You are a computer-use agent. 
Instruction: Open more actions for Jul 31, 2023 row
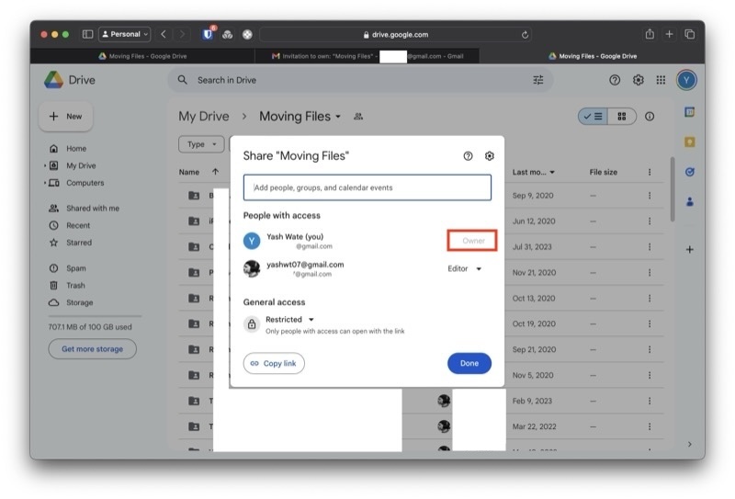650,246
